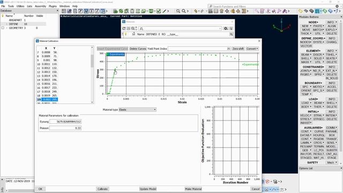Click the data table vertical scrollbar thumb
The height and width of the screenshot is (193, 343).
pos(92,61)
